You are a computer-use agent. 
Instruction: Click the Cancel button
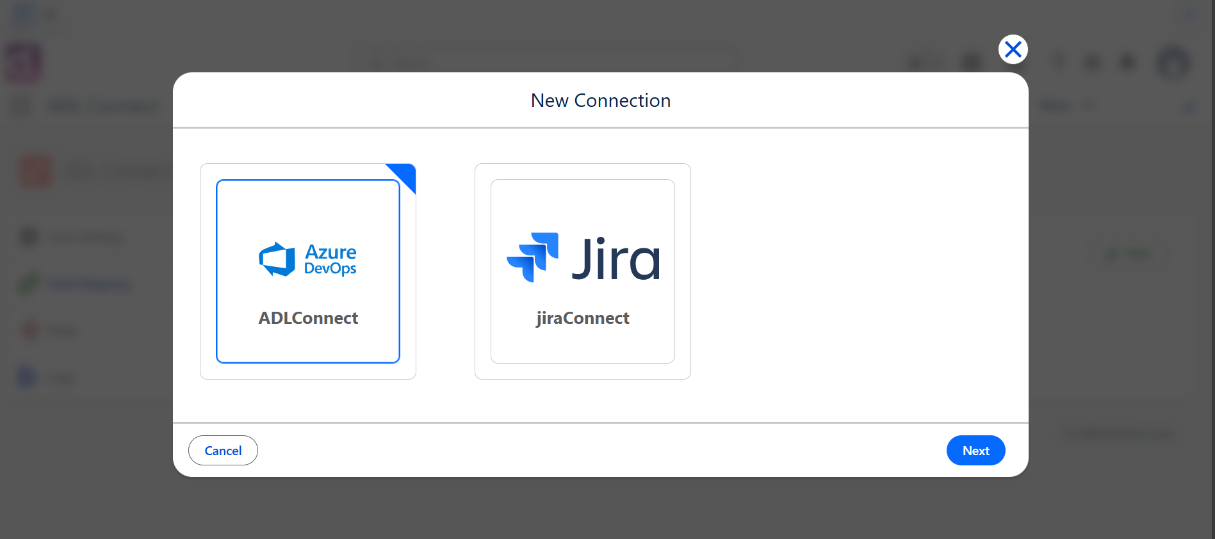223,451
